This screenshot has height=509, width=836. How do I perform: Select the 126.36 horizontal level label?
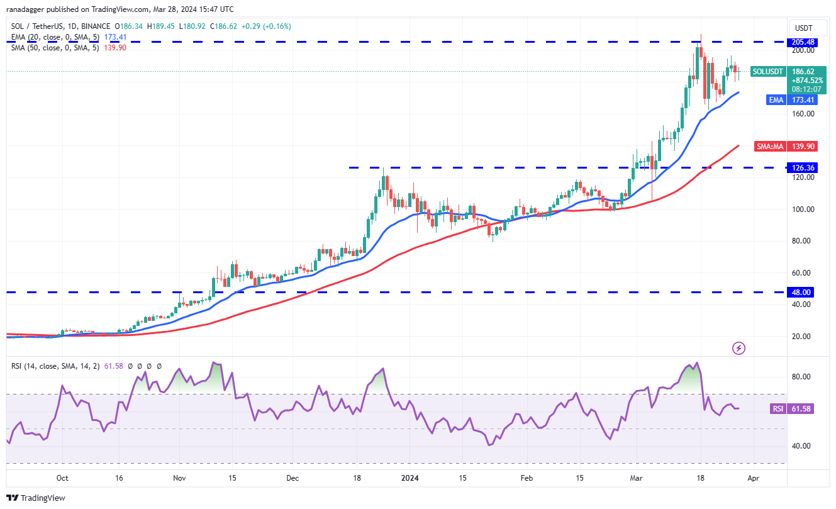pos(801,167)
